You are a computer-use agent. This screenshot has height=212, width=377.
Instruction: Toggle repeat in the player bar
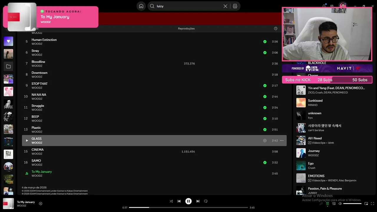click(206, 201)
